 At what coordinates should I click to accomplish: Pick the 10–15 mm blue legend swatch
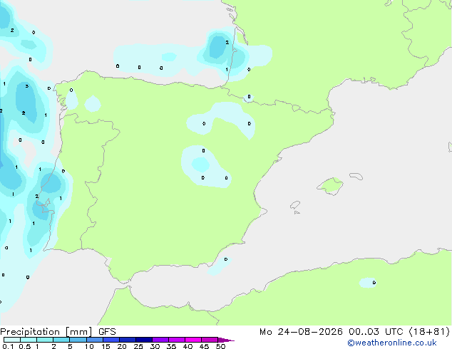(95, 340)
